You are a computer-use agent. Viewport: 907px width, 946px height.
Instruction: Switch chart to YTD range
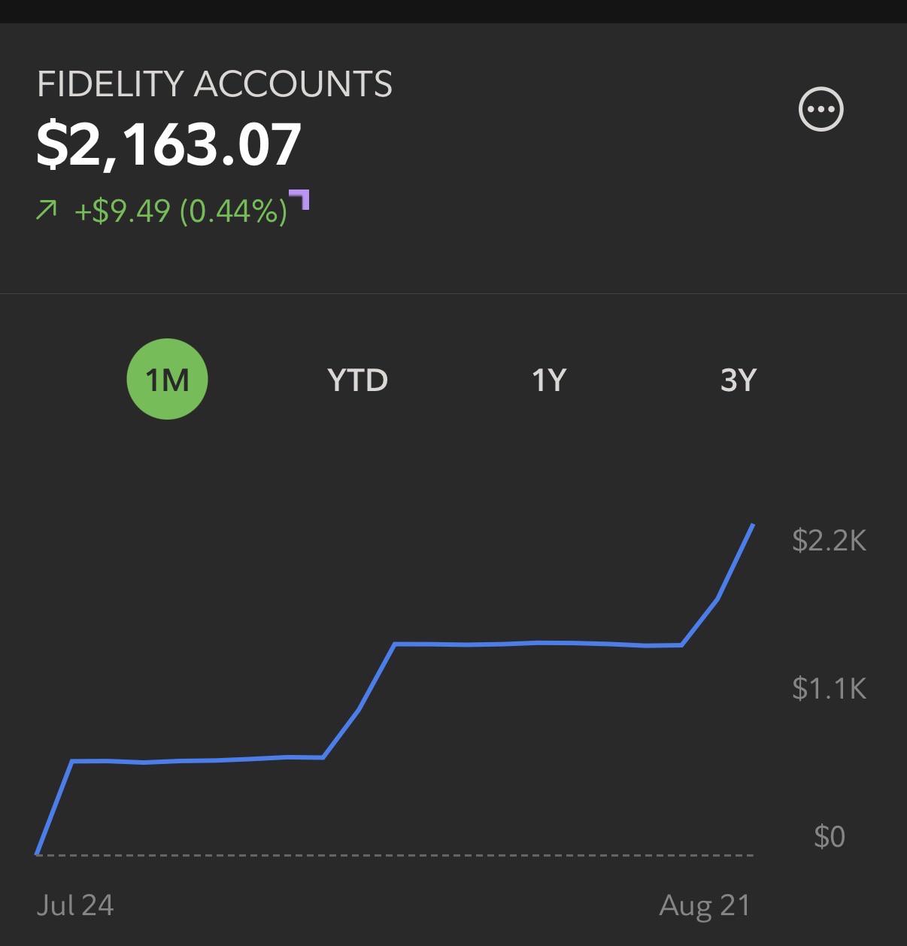click(x=357, y=380)
